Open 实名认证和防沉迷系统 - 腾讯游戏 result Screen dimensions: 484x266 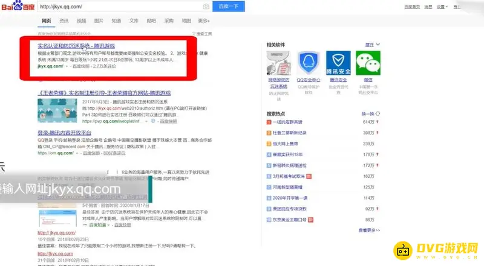click(x=76, y=46)
